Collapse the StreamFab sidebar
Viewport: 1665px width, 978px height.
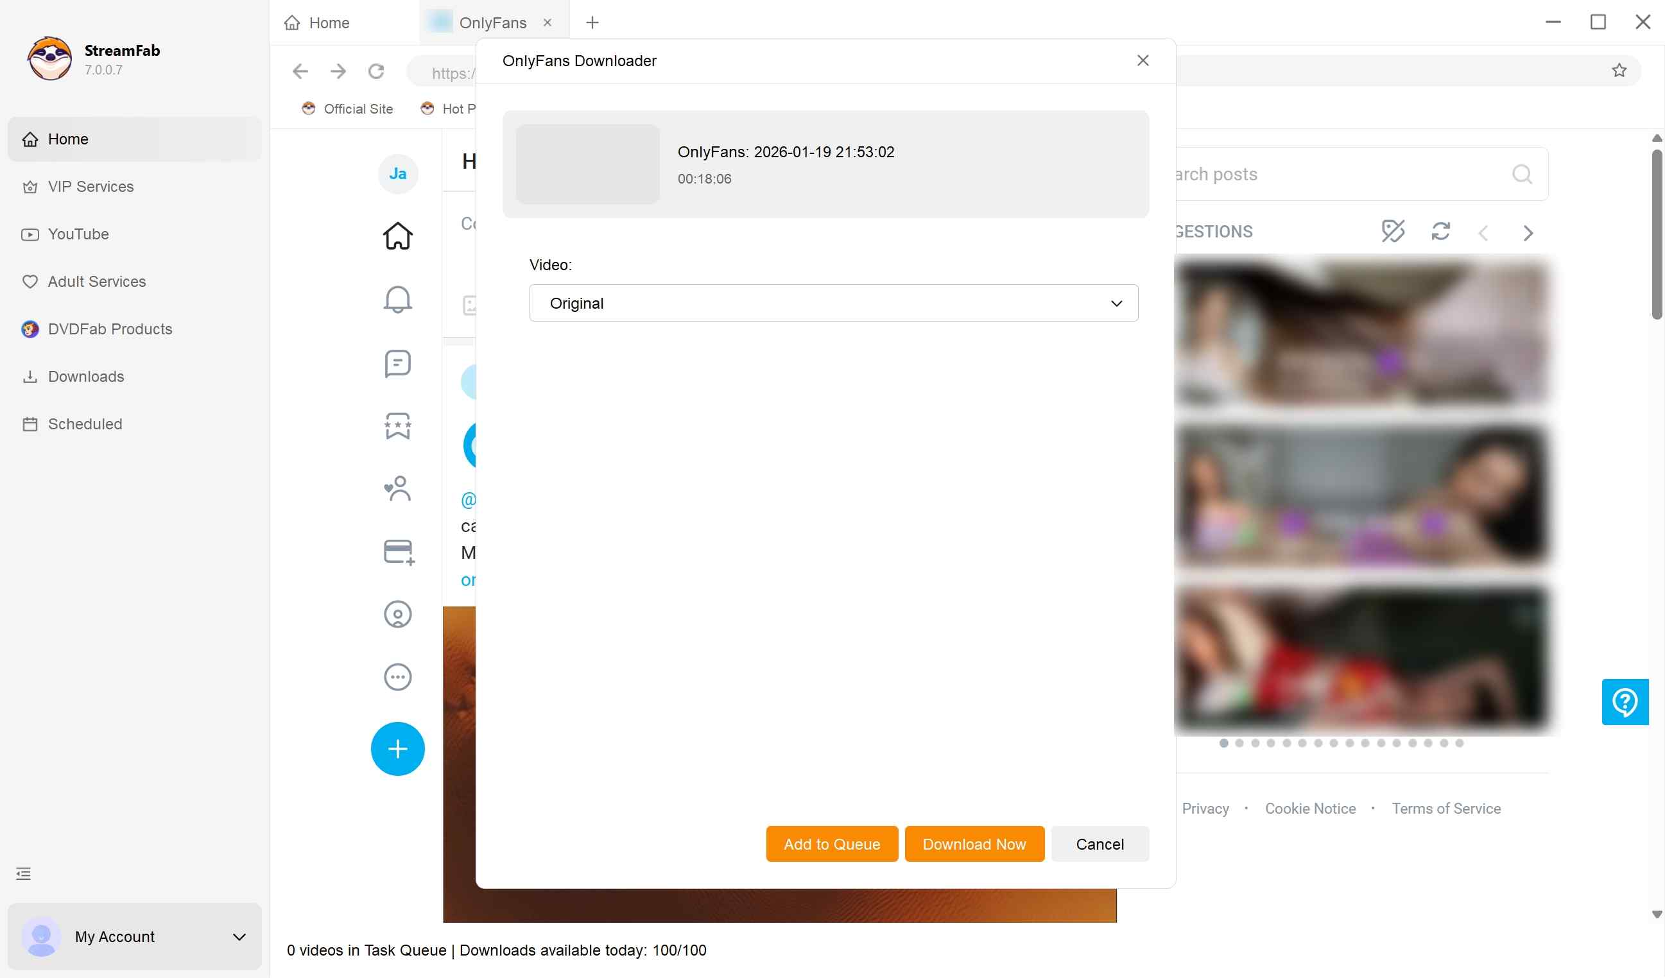click(x=23, y=873)
